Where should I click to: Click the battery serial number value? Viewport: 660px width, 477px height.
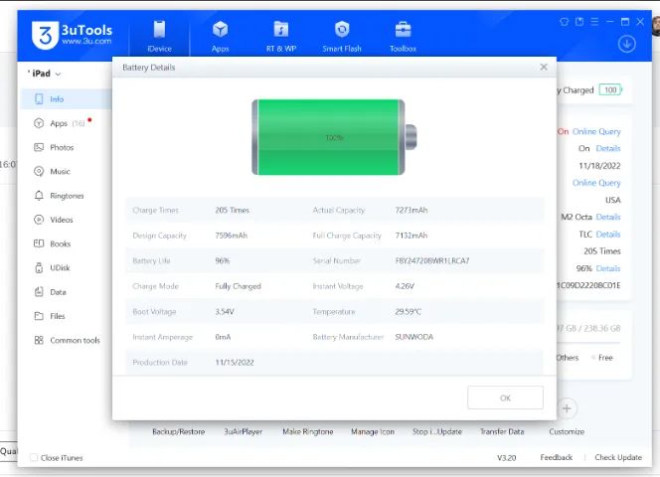[432, 261]
